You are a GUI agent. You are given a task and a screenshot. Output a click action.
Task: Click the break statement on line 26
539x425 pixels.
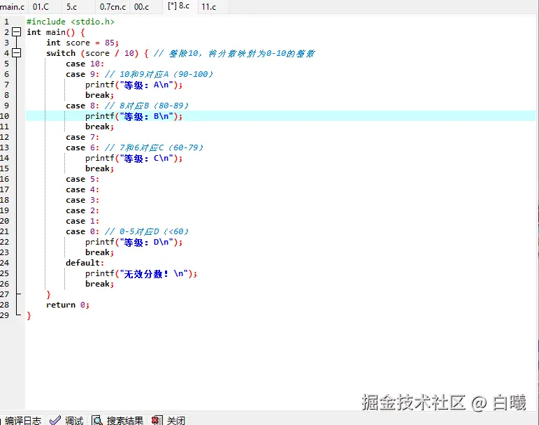(99, 284)
